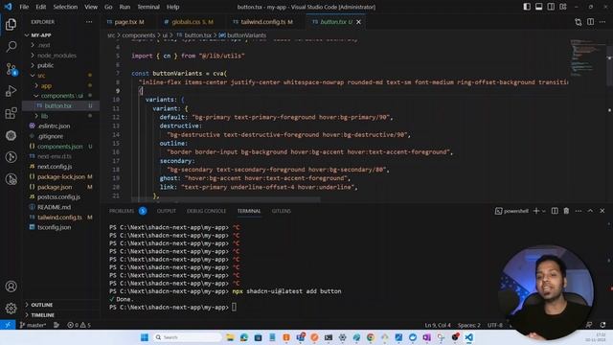Open the File menu

(x=24, y=7)
